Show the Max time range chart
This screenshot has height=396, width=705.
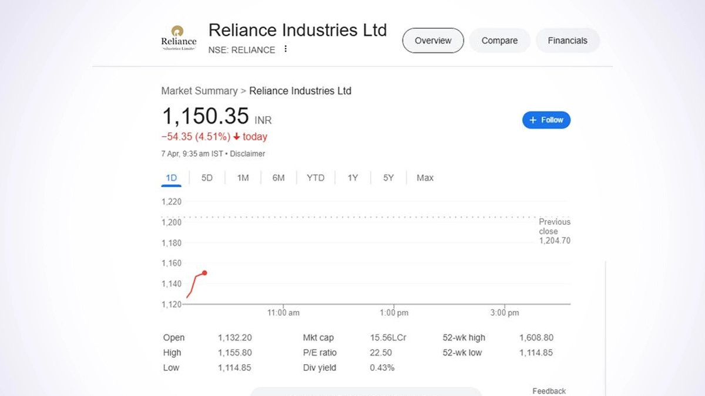(x=425, y=178)
